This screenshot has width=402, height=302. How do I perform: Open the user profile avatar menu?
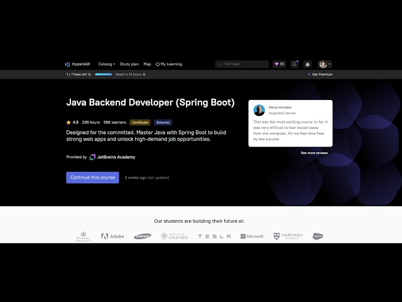coord(325,64)
